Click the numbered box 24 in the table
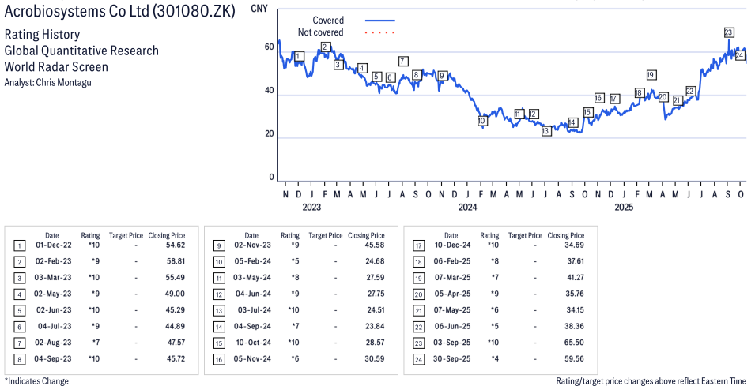 [x=417, y=359]
